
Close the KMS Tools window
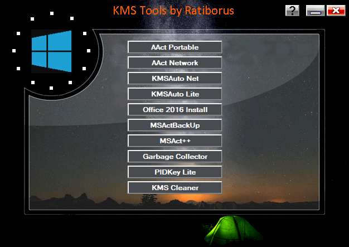[336, 11]
